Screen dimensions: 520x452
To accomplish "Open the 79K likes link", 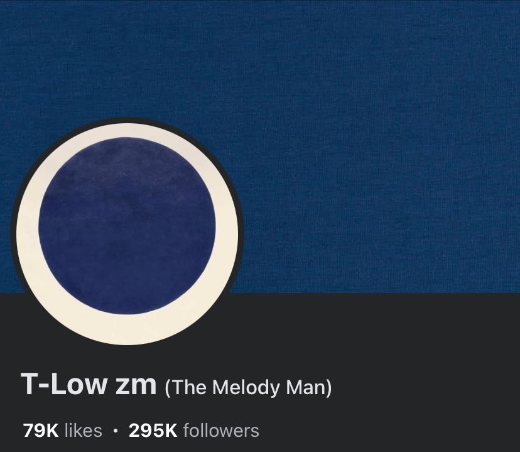I will [x=63, y=431].
